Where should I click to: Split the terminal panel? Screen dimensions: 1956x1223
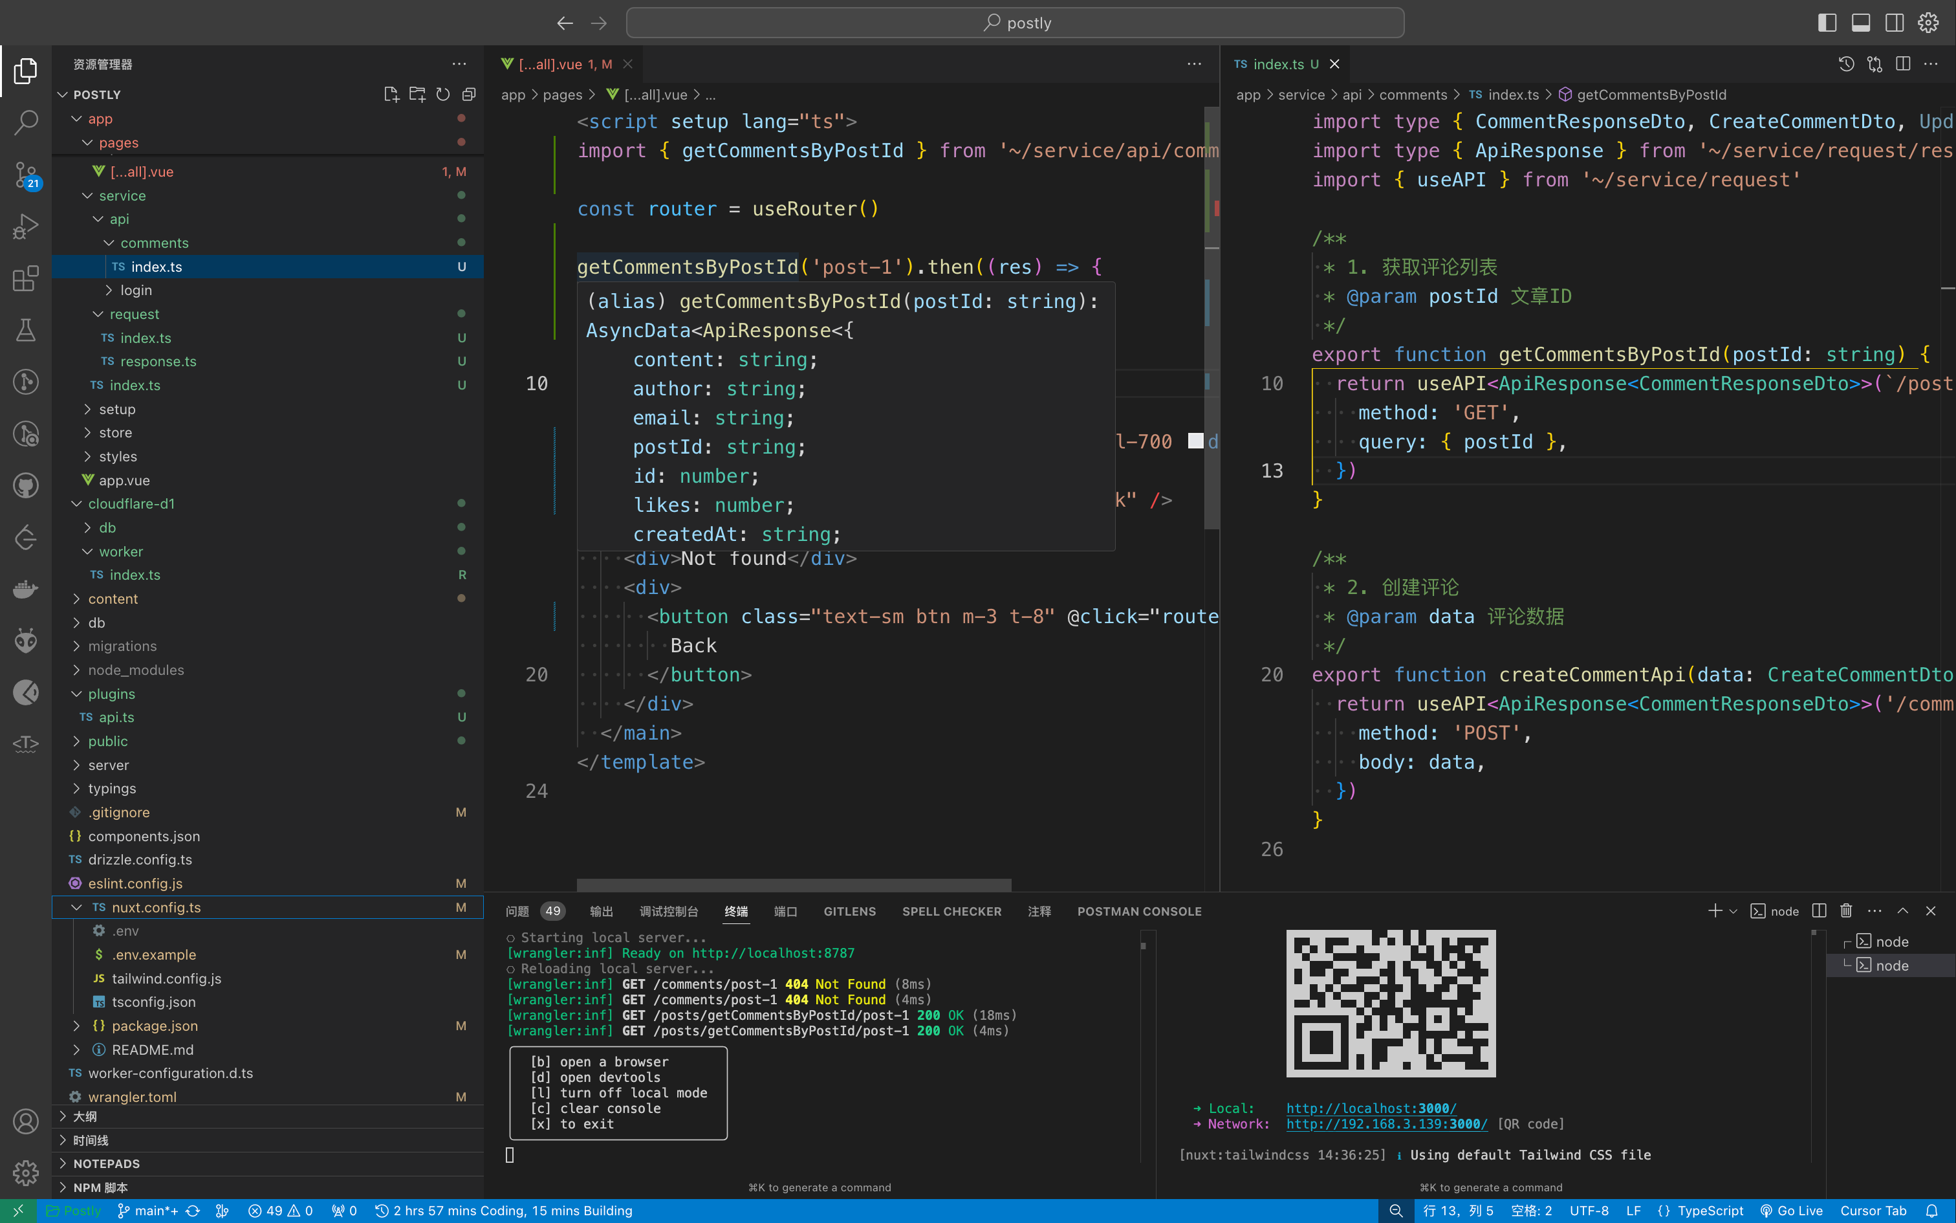coord(1820,911)
